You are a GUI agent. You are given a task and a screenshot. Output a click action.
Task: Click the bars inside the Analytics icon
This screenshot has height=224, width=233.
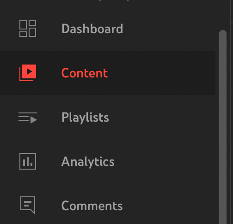(x=28, y=161)
